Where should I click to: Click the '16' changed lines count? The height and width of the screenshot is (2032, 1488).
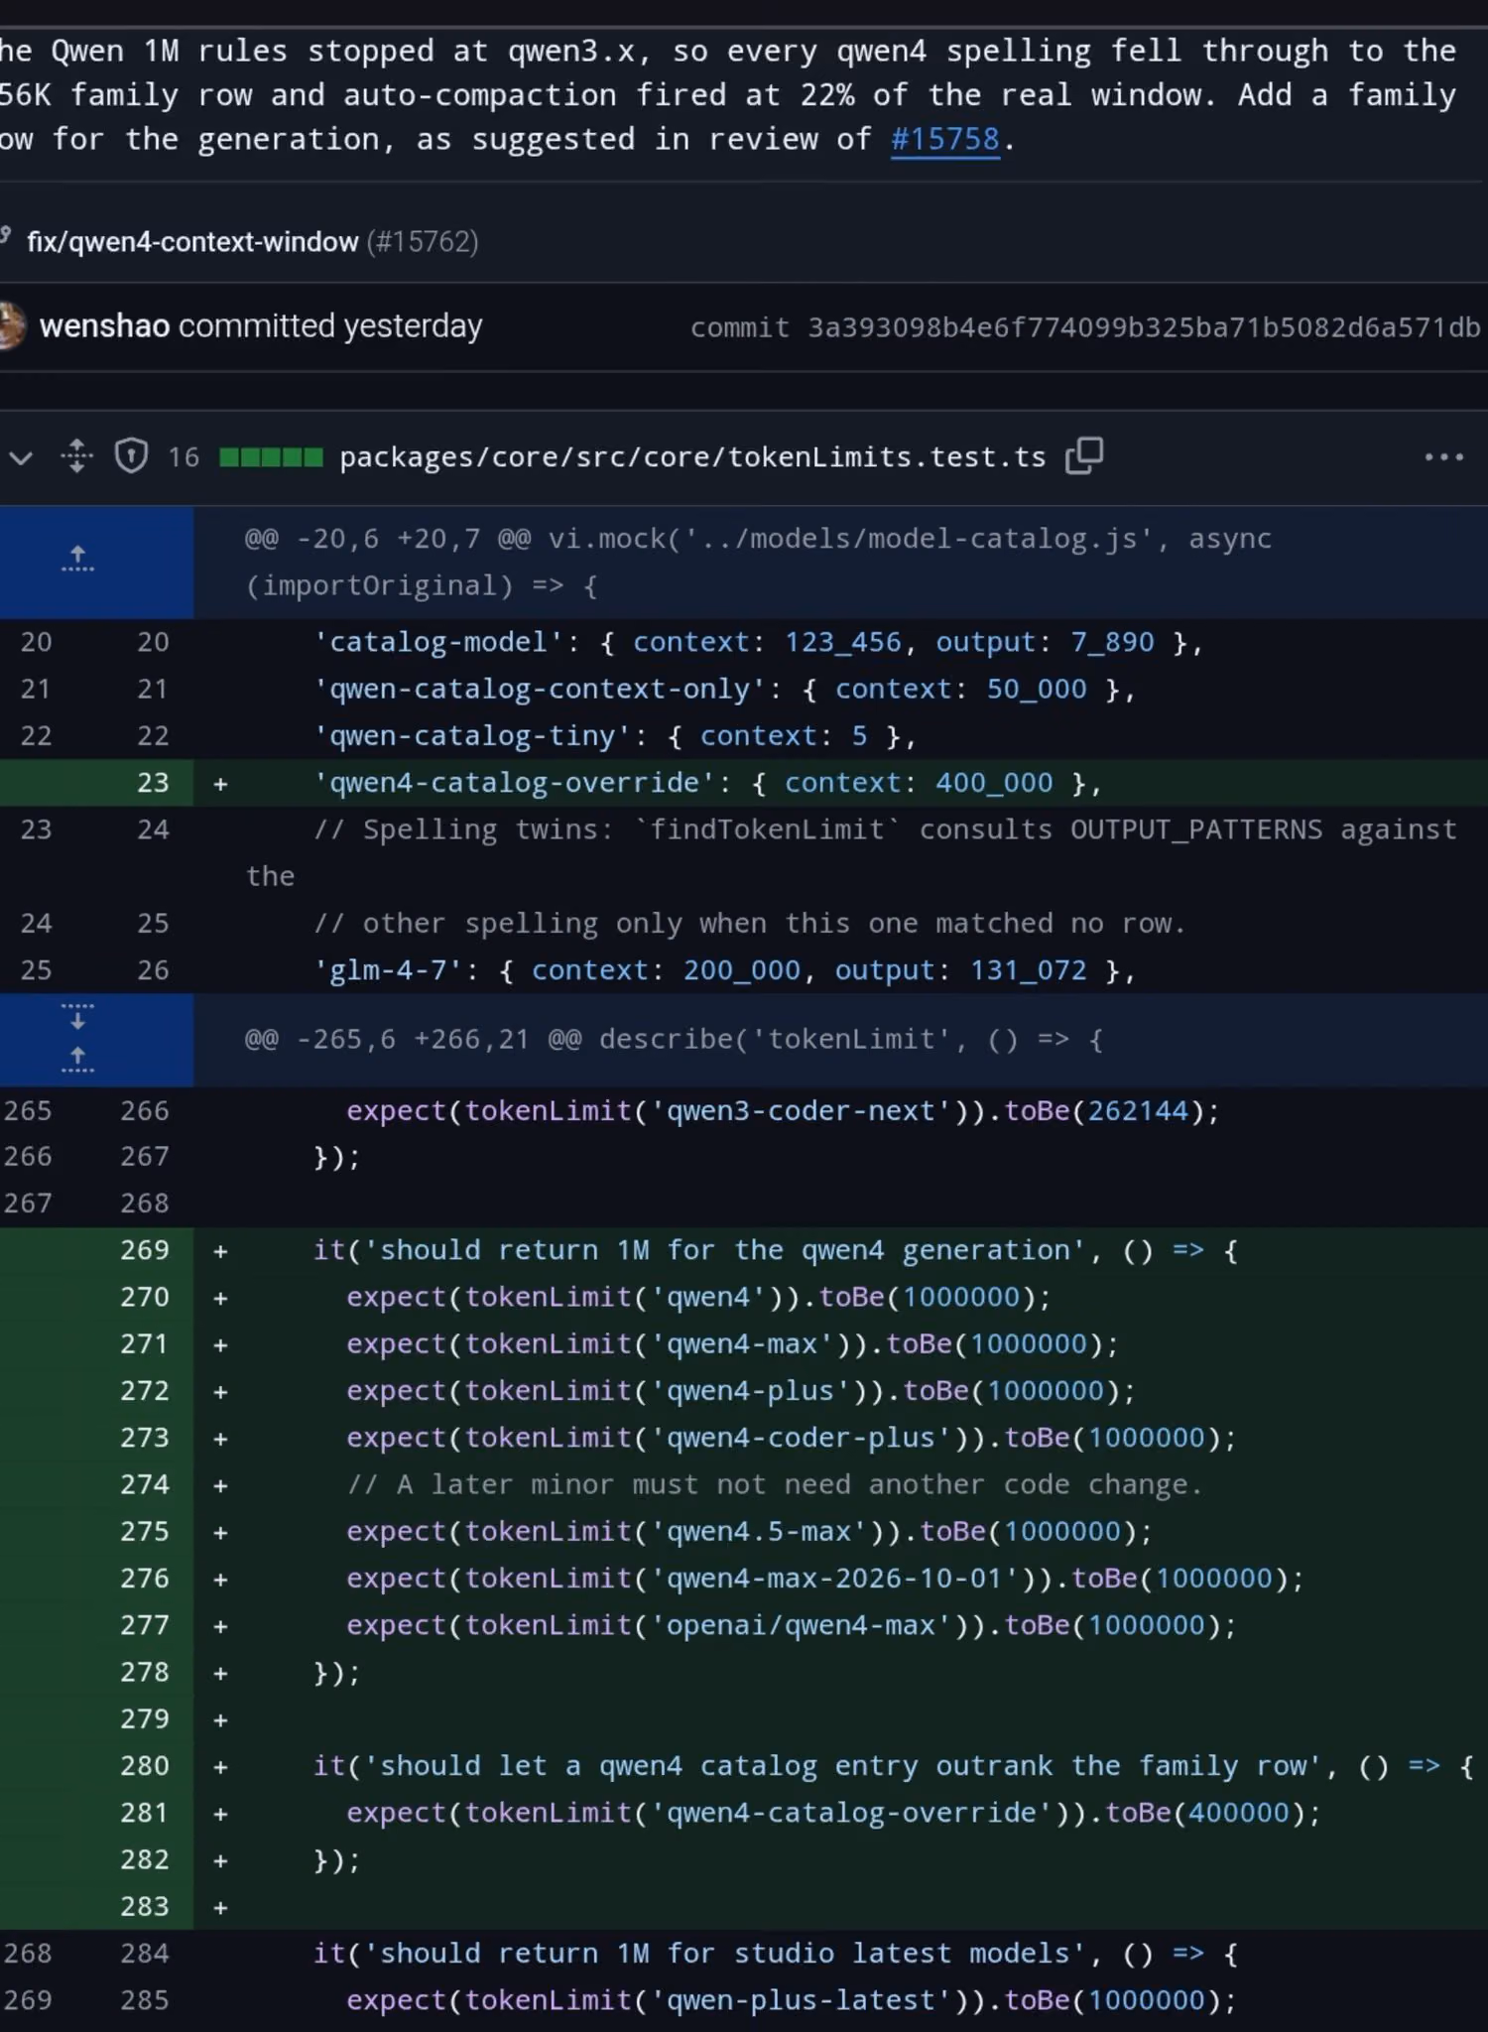click(183, 457)
